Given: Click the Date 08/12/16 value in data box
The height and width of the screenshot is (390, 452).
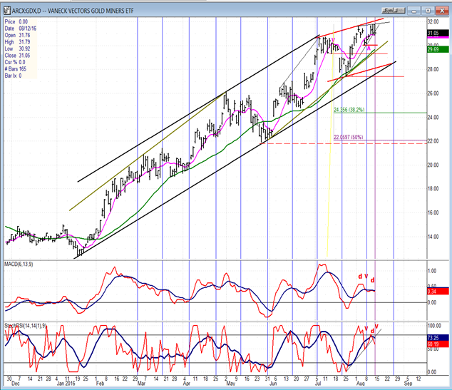Looking at the screenshot, I should coord(27,29).
